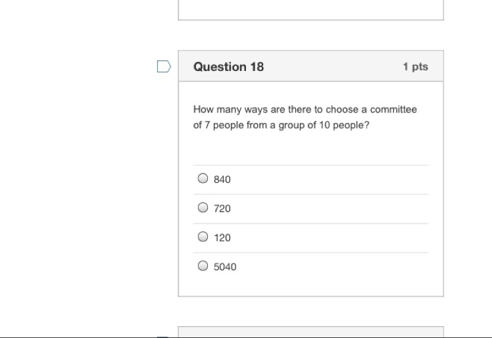492x338 pixels.
Task: Click the 1 pts points label
Action: coord(415,66)
